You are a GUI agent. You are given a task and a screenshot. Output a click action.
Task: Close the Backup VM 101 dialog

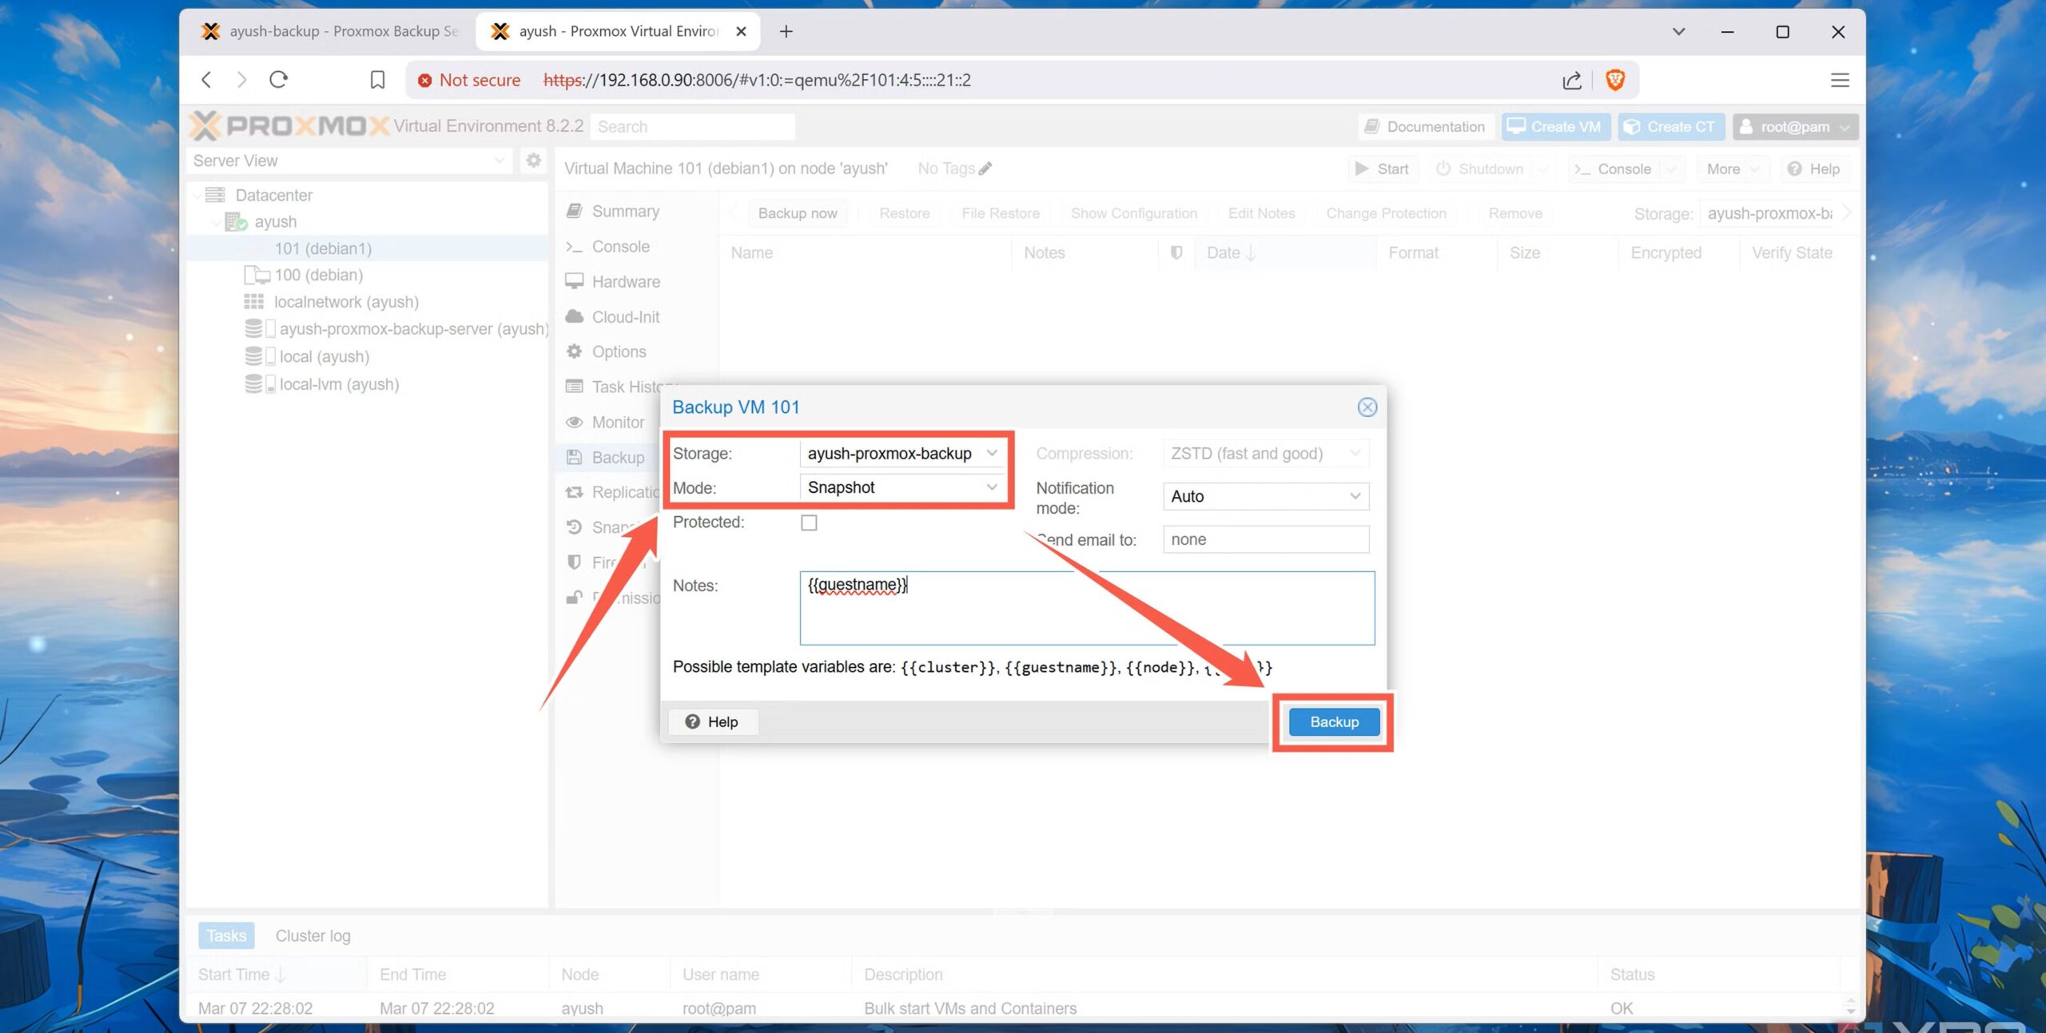pyautogui.click(x=1367, y=407)
